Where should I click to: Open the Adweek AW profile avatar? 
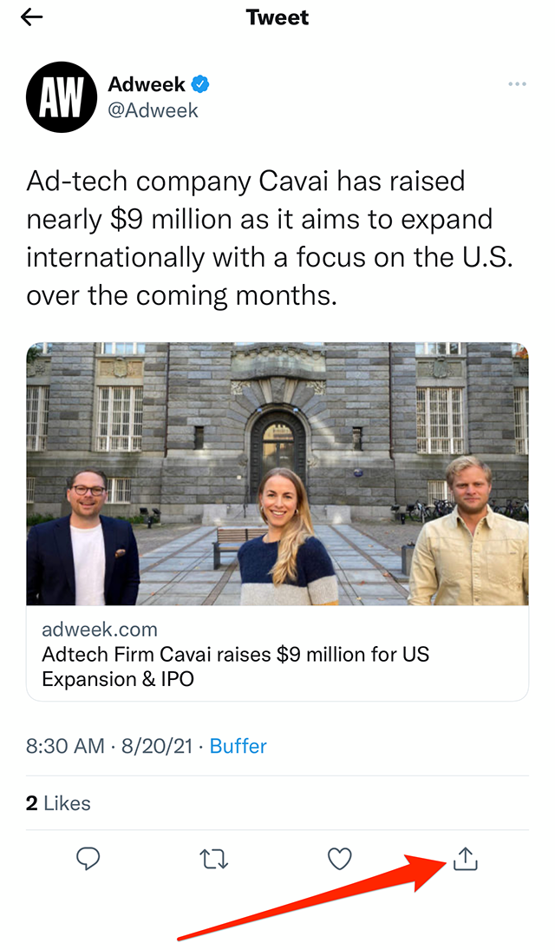tap(60, 96)
